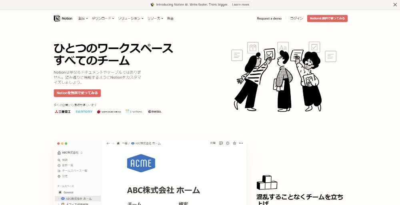Open the three-dot more menu in demo
This screenshot has height=205, width=400.
241,143
